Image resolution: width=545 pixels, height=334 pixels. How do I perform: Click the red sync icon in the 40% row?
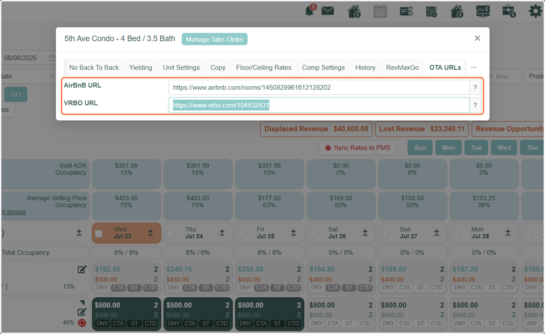[82, 323]
